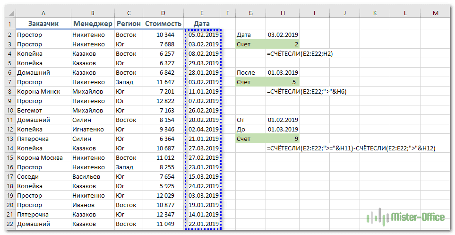The image size is (455, 235).
Task: Click column A header letter
Action: 43,12
